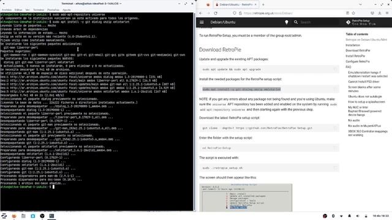Image resolution: width=392 pixels, height=220 pixels.
Task: Toggle reader view in address bar
Action: pyautogui.click(x=347, y=13)
